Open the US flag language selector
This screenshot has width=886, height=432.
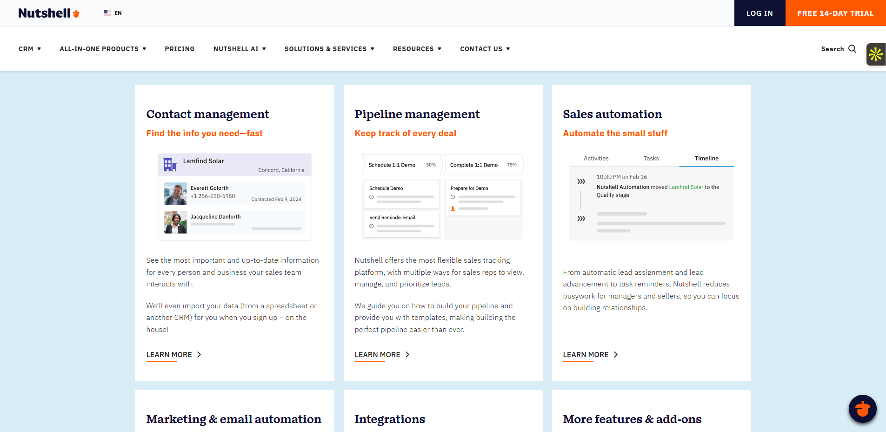click(x=107, y=13)
